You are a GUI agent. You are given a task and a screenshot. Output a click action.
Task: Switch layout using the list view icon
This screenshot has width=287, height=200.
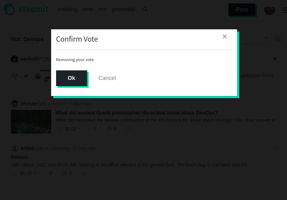click(278, 38)
